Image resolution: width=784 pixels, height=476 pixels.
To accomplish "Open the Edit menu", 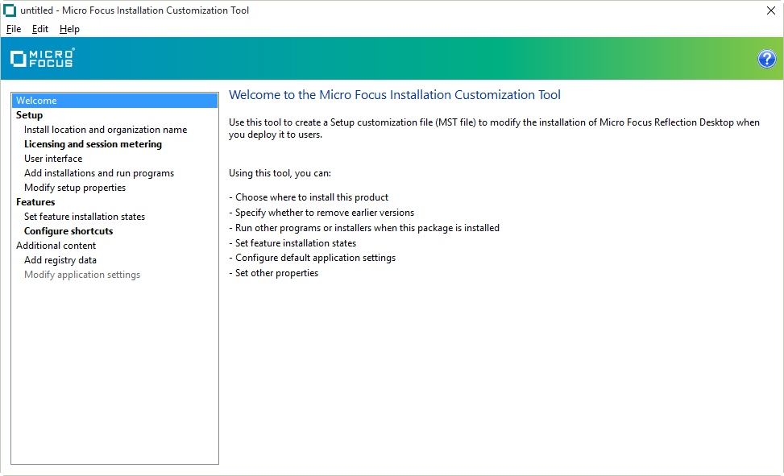I will pyautogui.click(x=40, y=29).
